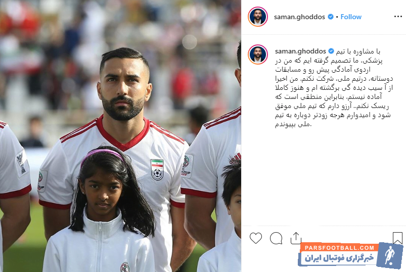
Task: Like the post with the heart icon
Action: click(255, 238)
